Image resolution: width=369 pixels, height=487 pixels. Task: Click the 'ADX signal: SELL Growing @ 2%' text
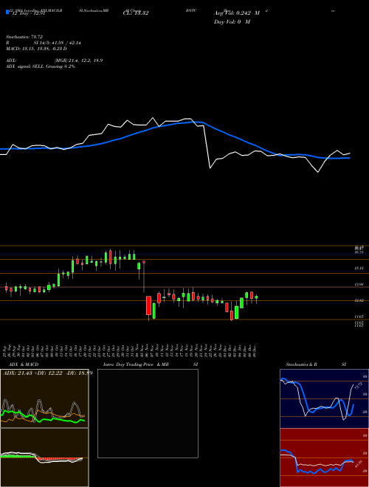pyautogui.click(x=41, y=66)
